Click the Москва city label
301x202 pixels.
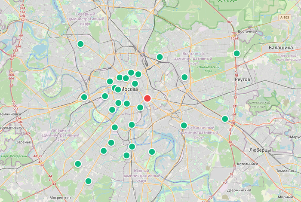(x=130, y=89)
